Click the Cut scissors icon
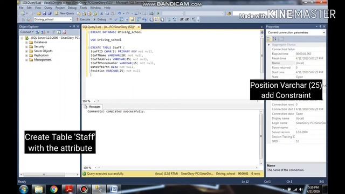 tap(101, 13)
